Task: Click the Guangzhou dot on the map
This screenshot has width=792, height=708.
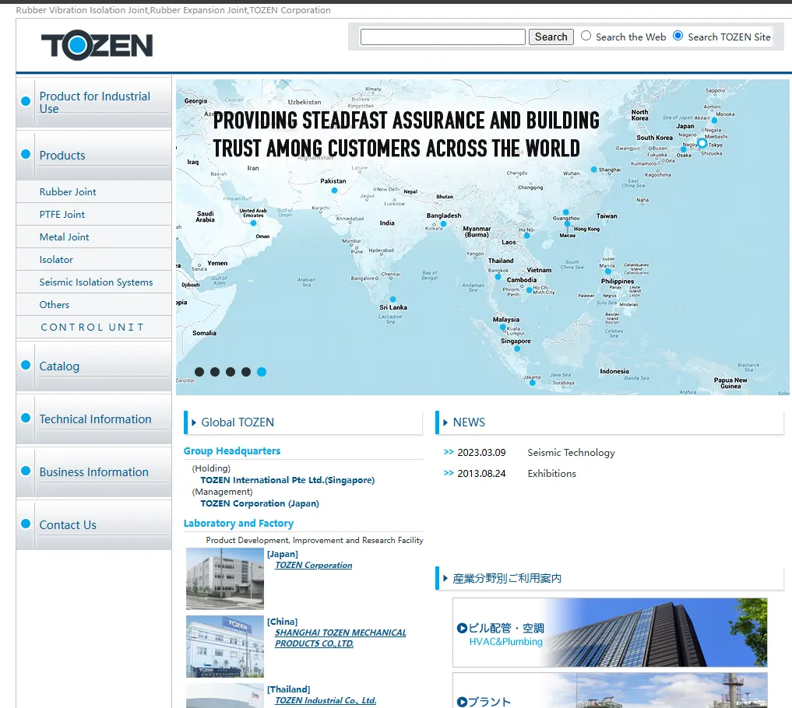Action: pos(565,212)
